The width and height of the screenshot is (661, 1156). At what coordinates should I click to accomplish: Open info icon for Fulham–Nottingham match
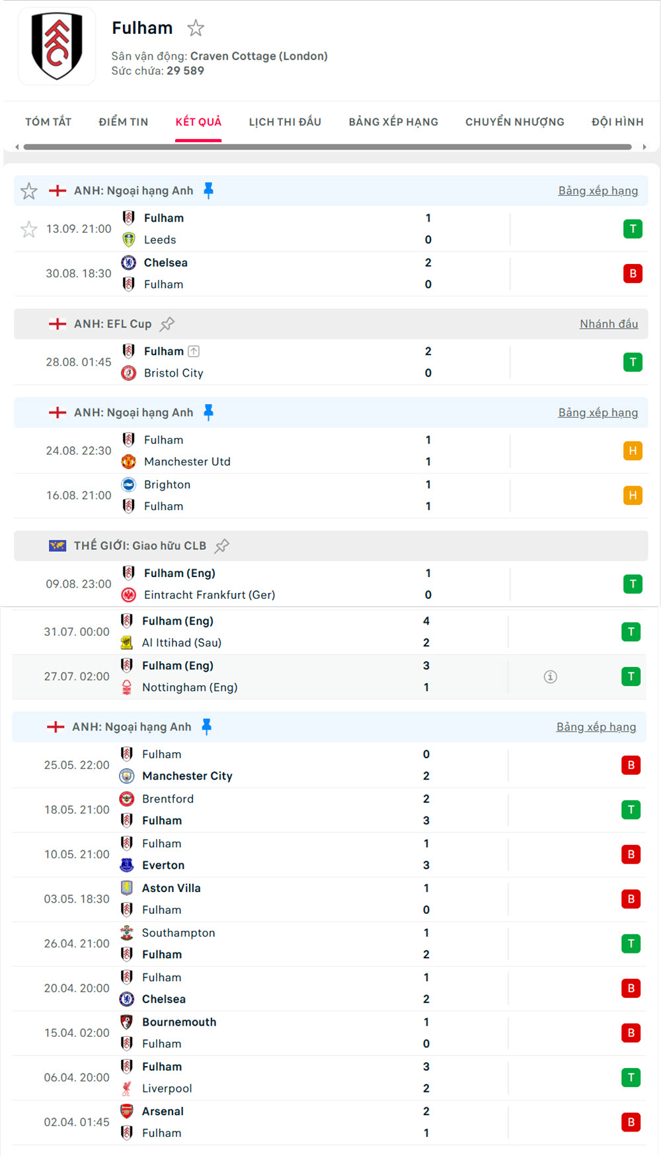click(x=550, y=676)
